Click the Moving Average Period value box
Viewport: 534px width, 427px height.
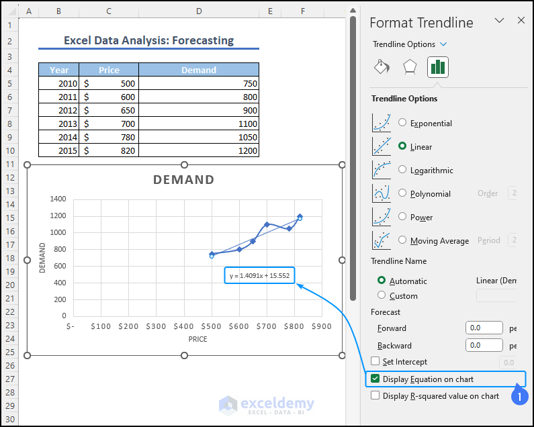click(x=513, y=240)
